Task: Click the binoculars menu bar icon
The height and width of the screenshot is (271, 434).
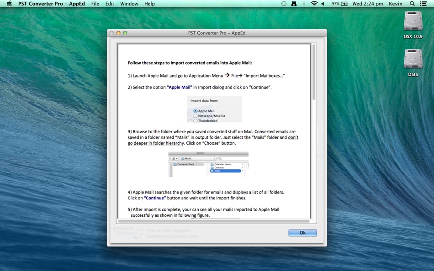Action: (294, 4)
